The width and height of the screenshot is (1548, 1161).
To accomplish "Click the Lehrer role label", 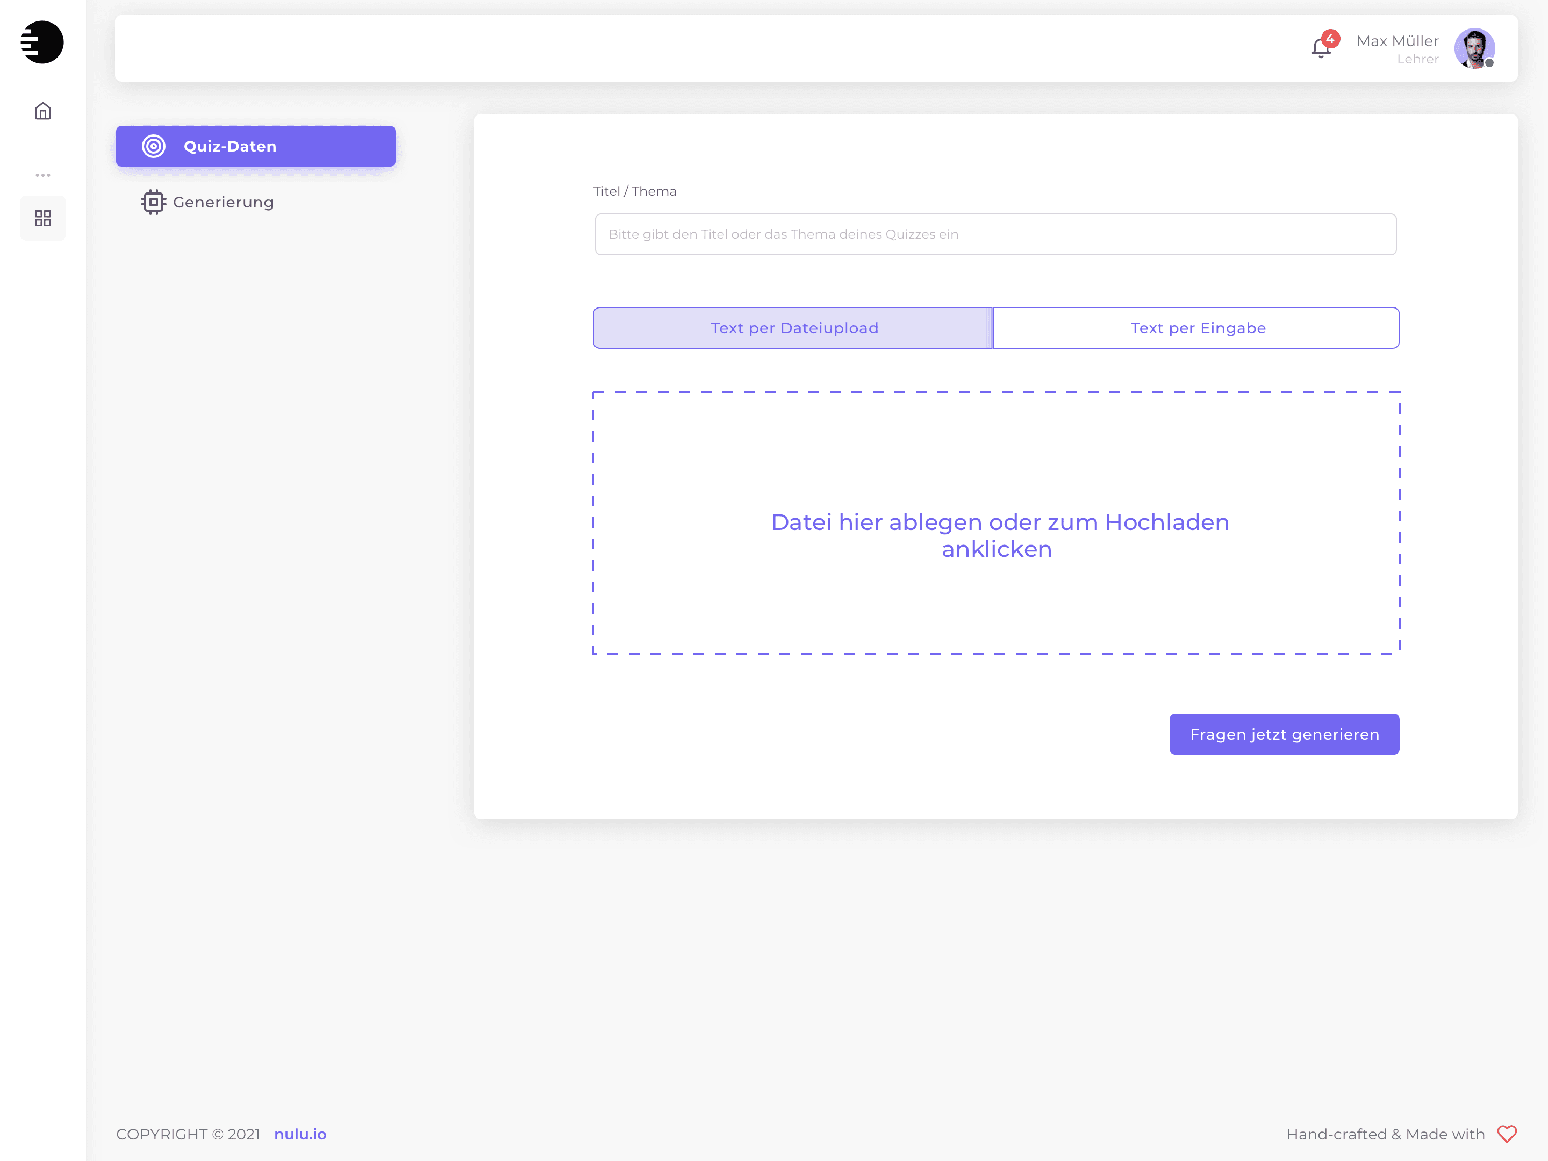I will (x=1417, y=60).
